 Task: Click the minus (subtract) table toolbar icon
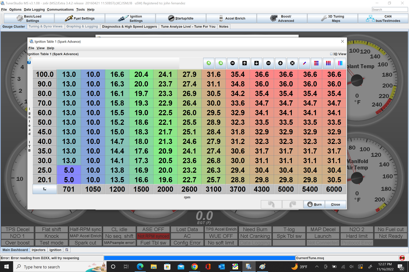tap(268, 63)
